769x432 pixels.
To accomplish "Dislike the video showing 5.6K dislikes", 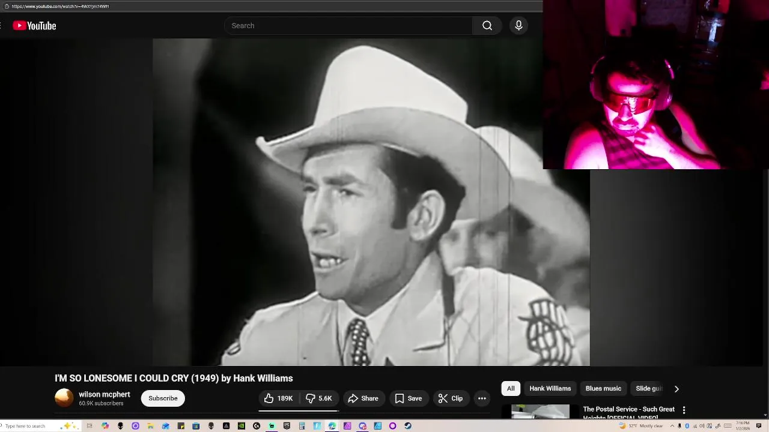I will coord(319,398).
